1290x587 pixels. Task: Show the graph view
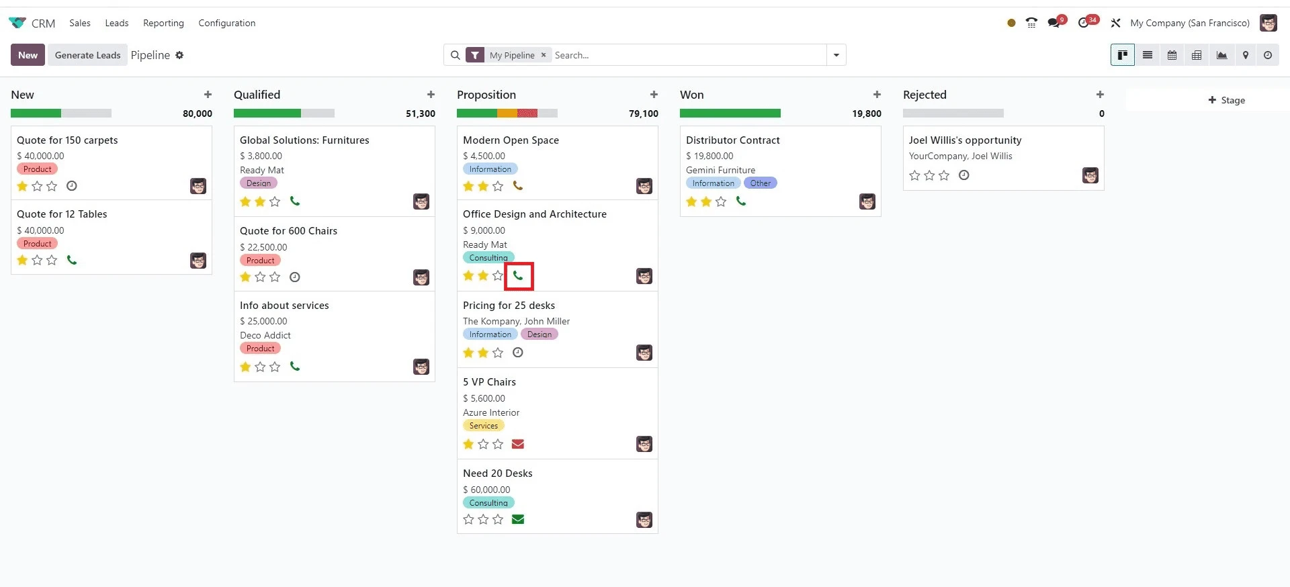pyautogui.click(x=1221, y=55)
